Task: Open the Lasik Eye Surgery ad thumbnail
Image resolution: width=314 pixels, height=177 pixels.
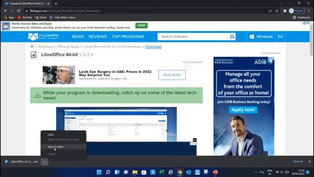Action: coord(59,75)
